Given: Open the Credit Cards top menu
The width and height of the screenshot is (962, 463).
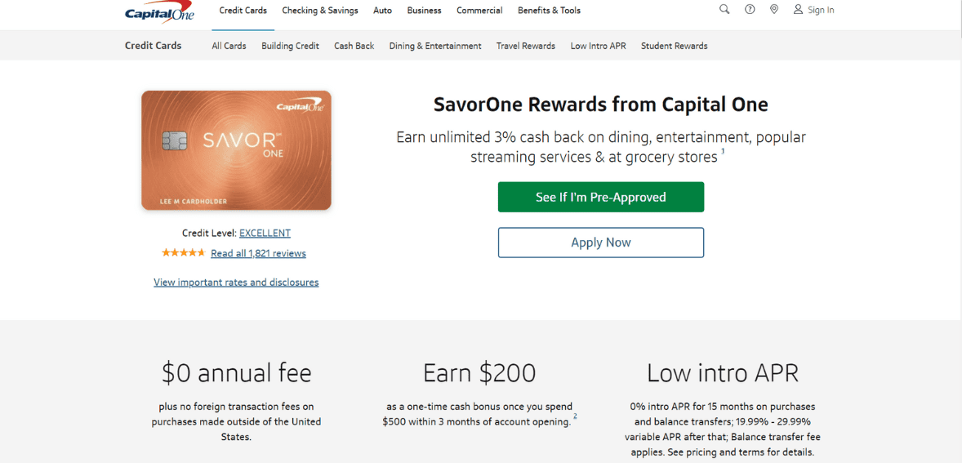Looking at the screenshot, I should pos(243,11).
